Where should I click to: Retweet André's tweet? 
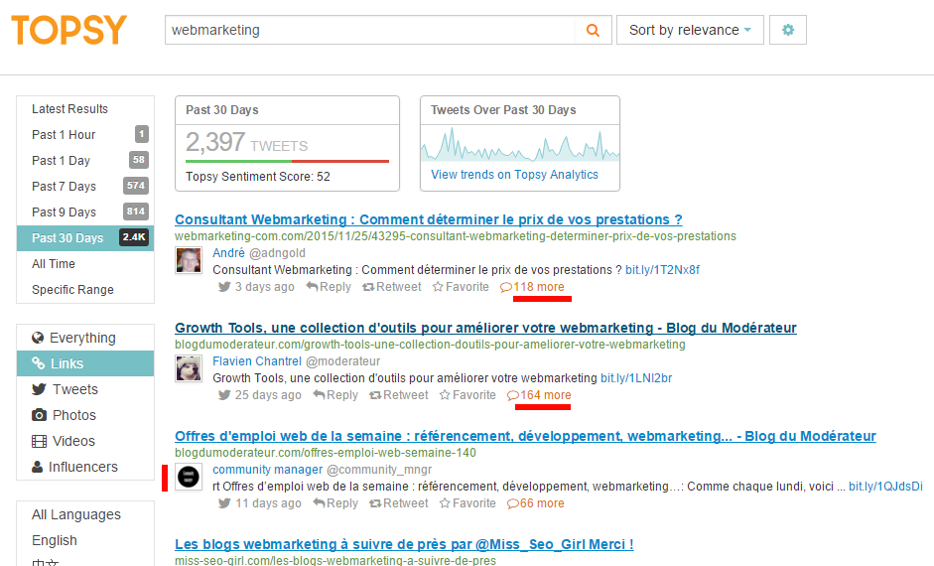(x=392, y=287)
